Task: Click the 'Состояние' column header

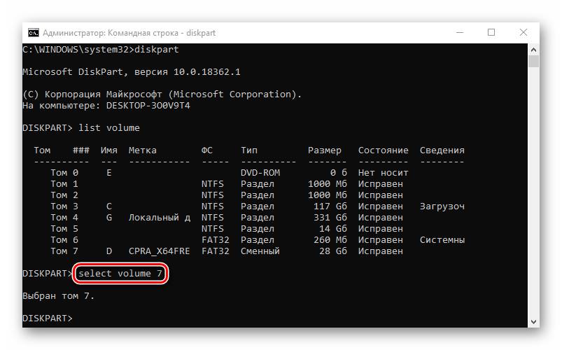Action: point(383,150)
